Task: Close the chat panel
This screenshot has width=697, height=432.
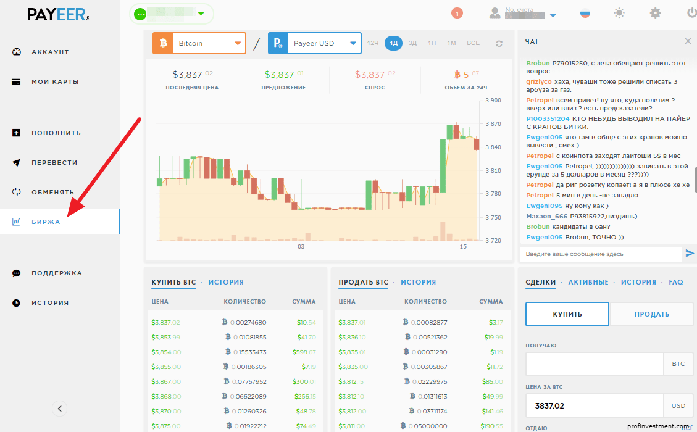Action: tap(688, 41)
